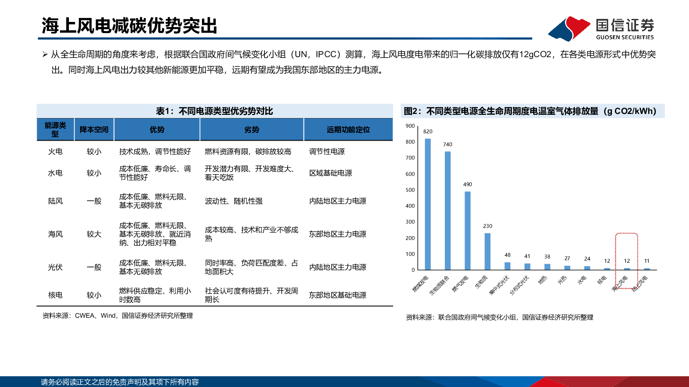Click 成本较高、技术和产业不够成熟 cell
The height and width of the screenshot is (387, 689).
[251, 234]
